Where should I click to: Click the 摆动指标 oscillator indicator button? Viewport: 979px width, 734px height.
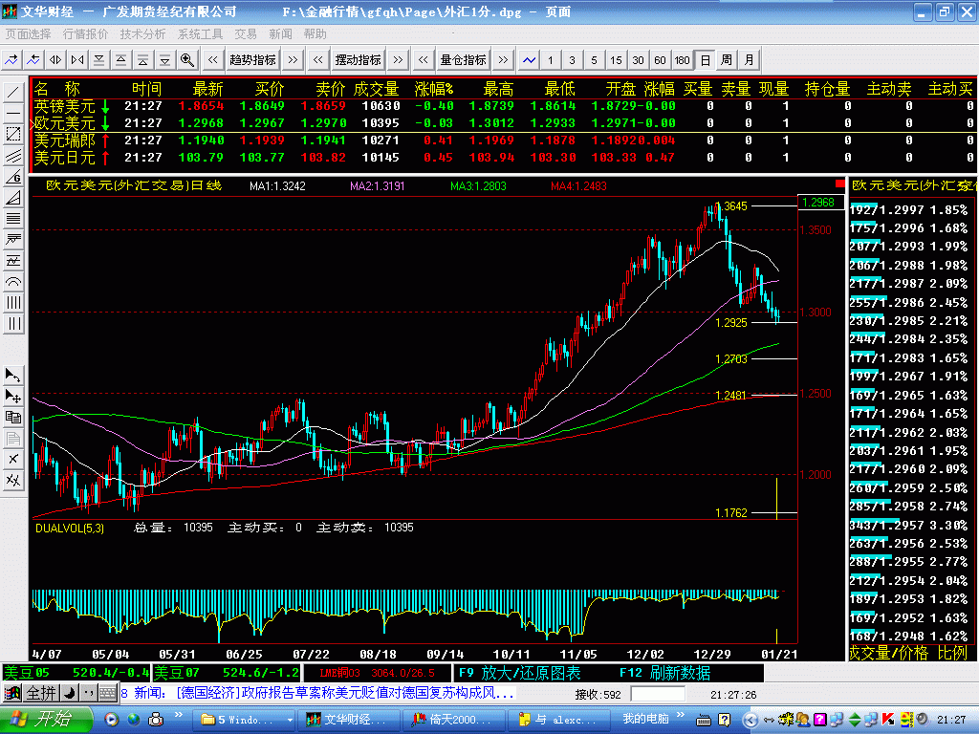point(358,60)
